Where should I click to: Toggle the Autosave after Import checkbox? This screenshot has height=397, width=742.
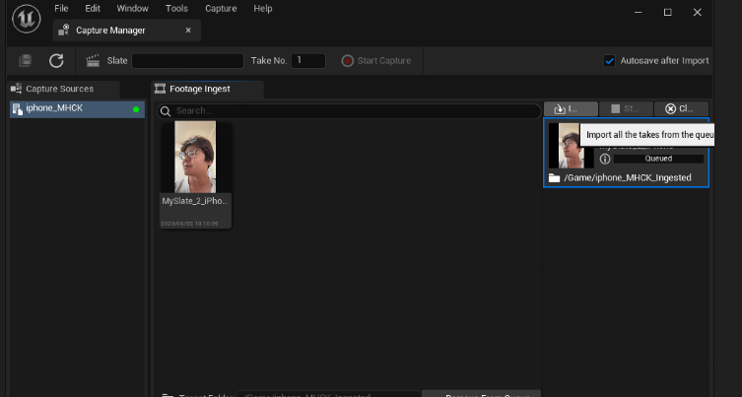(610, 60)
